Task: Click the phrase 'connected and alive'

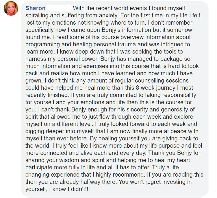Action: (66, 153)
